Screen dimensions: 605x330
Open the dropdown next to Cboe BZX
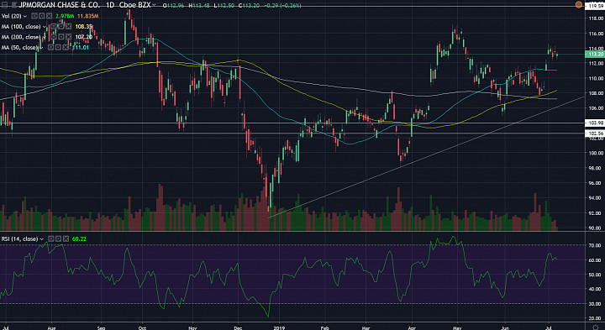(154, 5)
